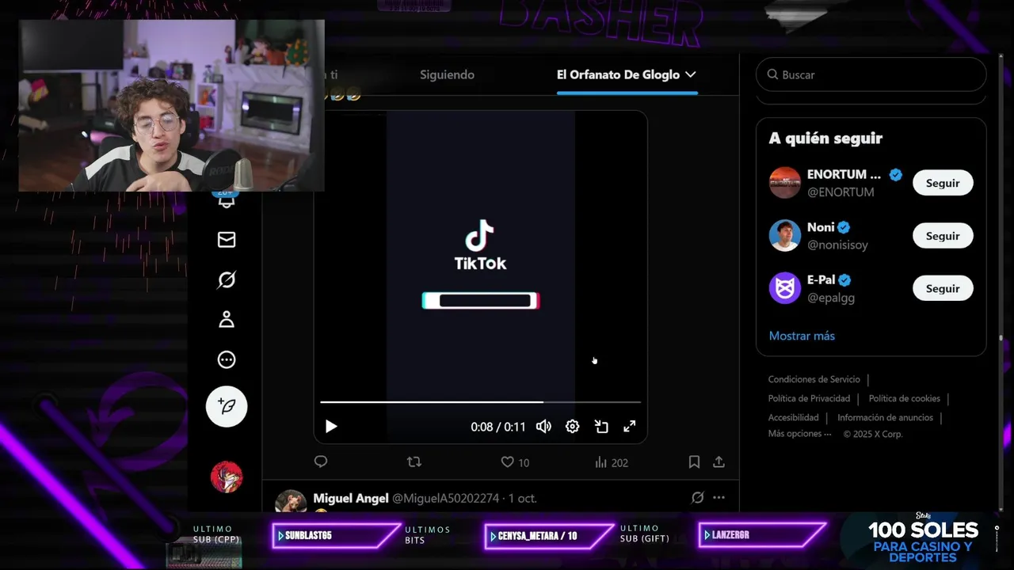Click the 1 oct. post timestamp
Viewport: 1014px width, 570px height.
tap(523, 499)
